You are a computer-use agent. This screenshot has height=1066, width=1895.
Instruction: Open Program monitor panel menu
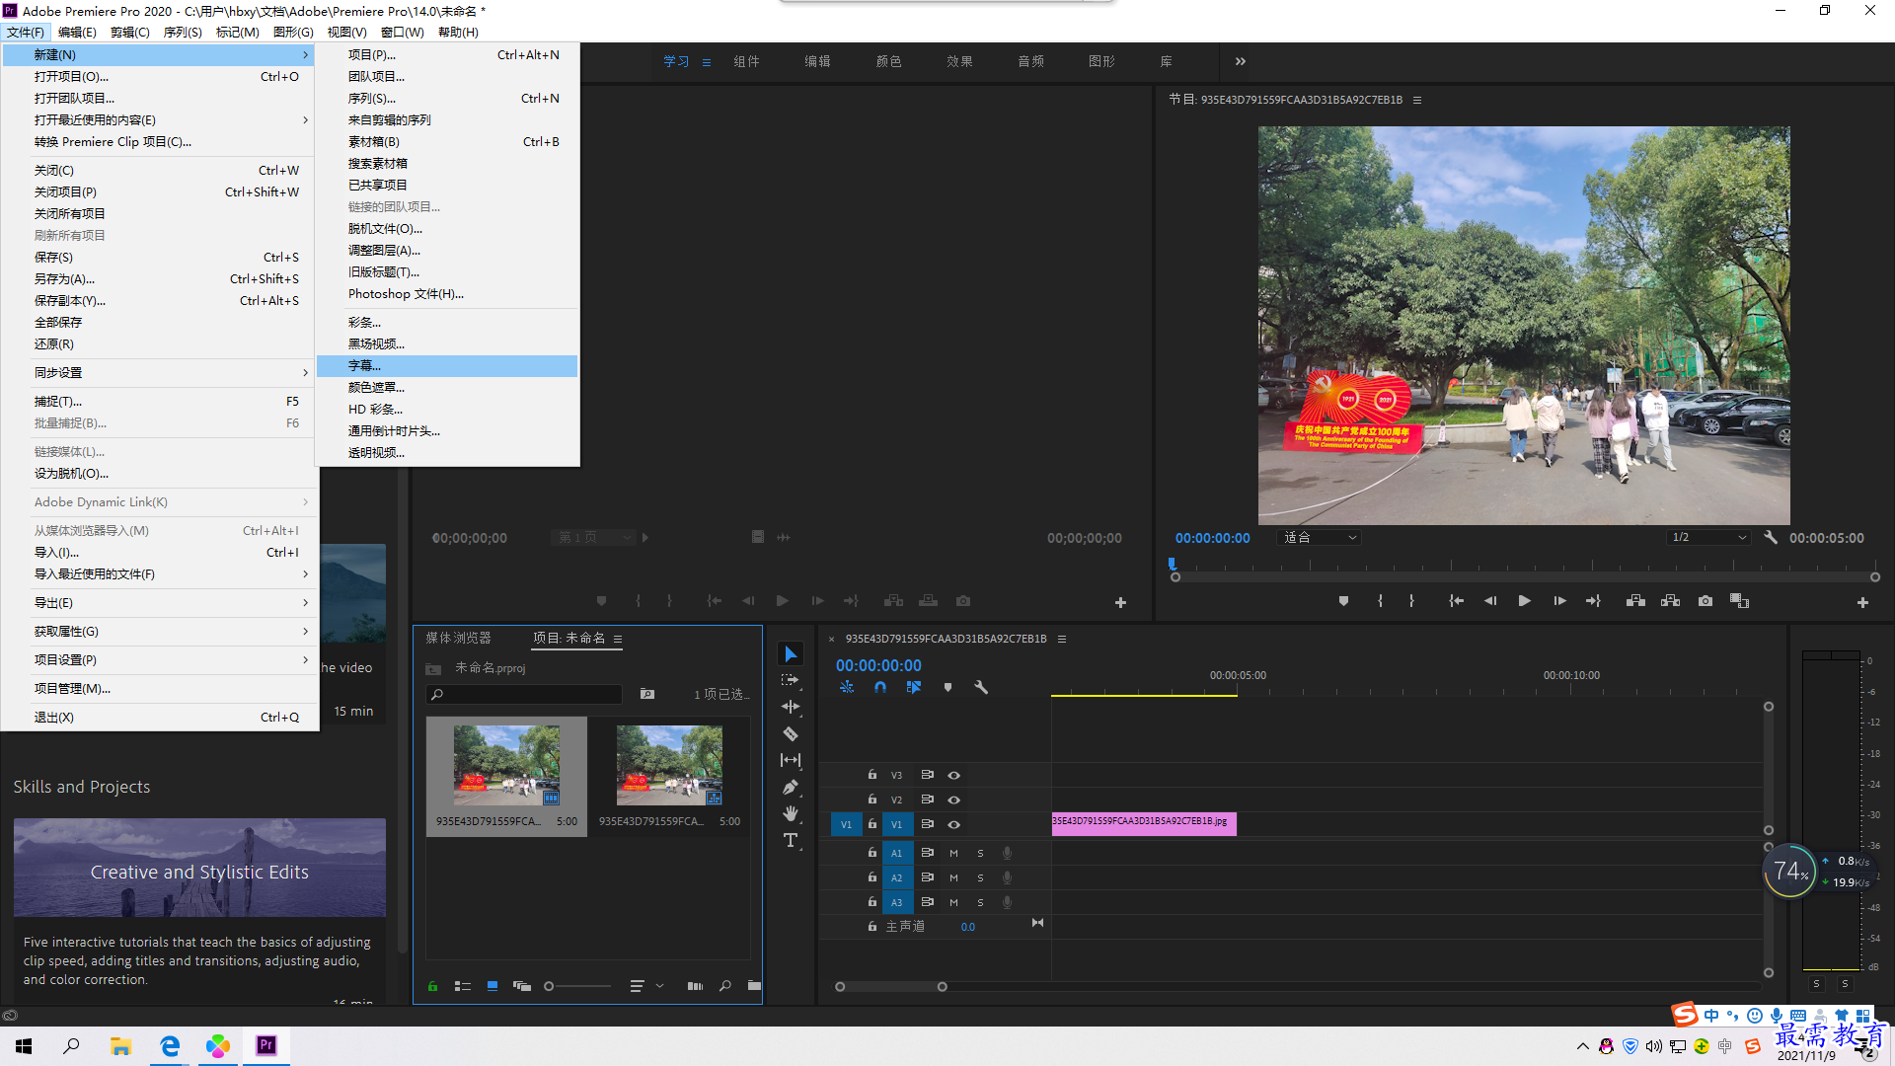point(1417,100)
